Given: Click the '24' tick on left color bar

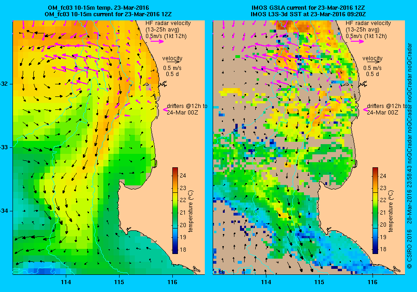Looking at the screenshot, I should [183, 176].
